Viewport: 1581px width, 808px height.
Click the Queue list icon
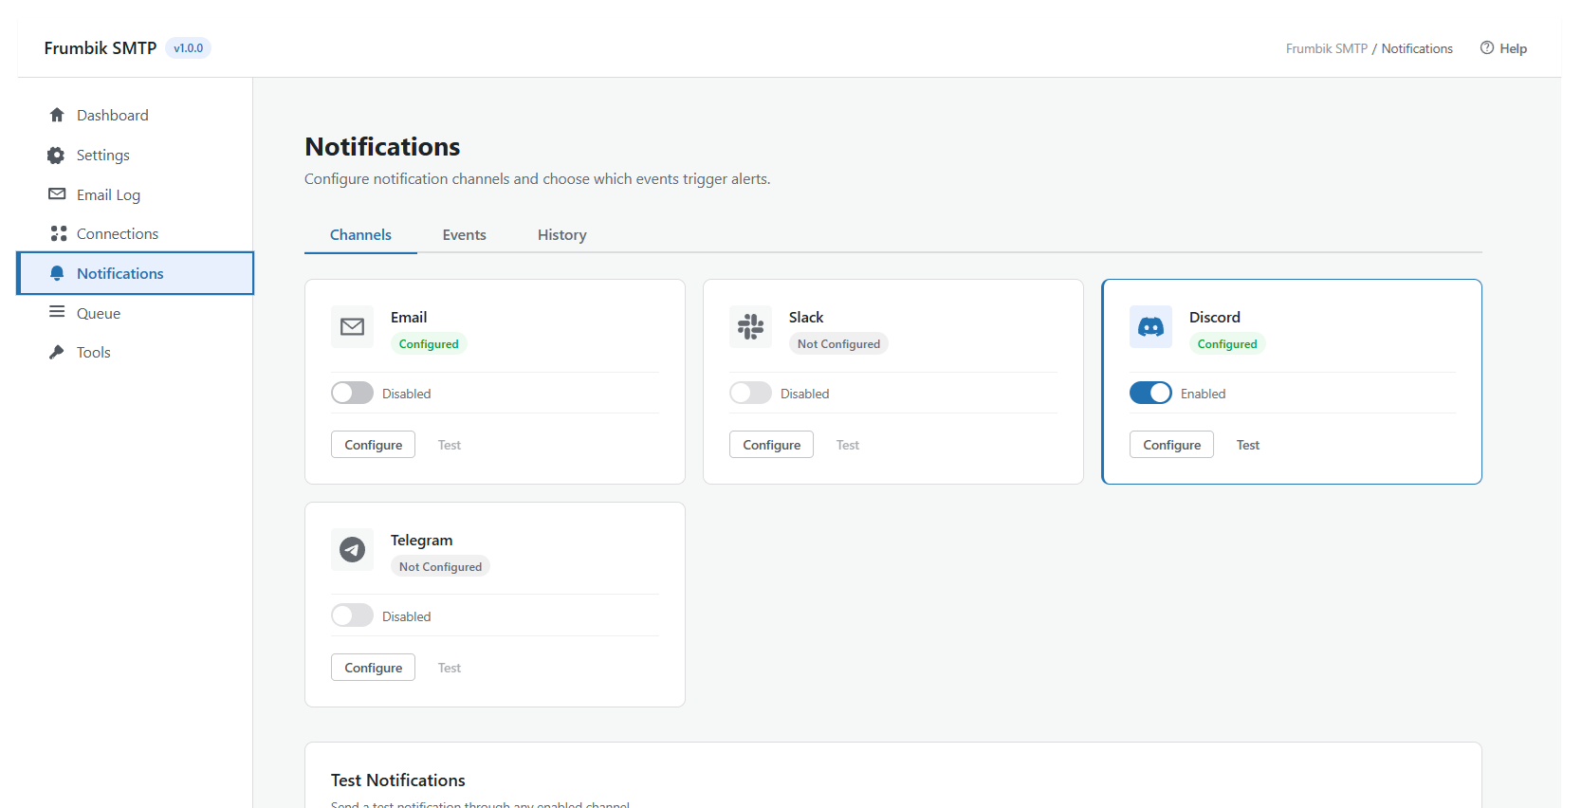click(x=57, y=312)
